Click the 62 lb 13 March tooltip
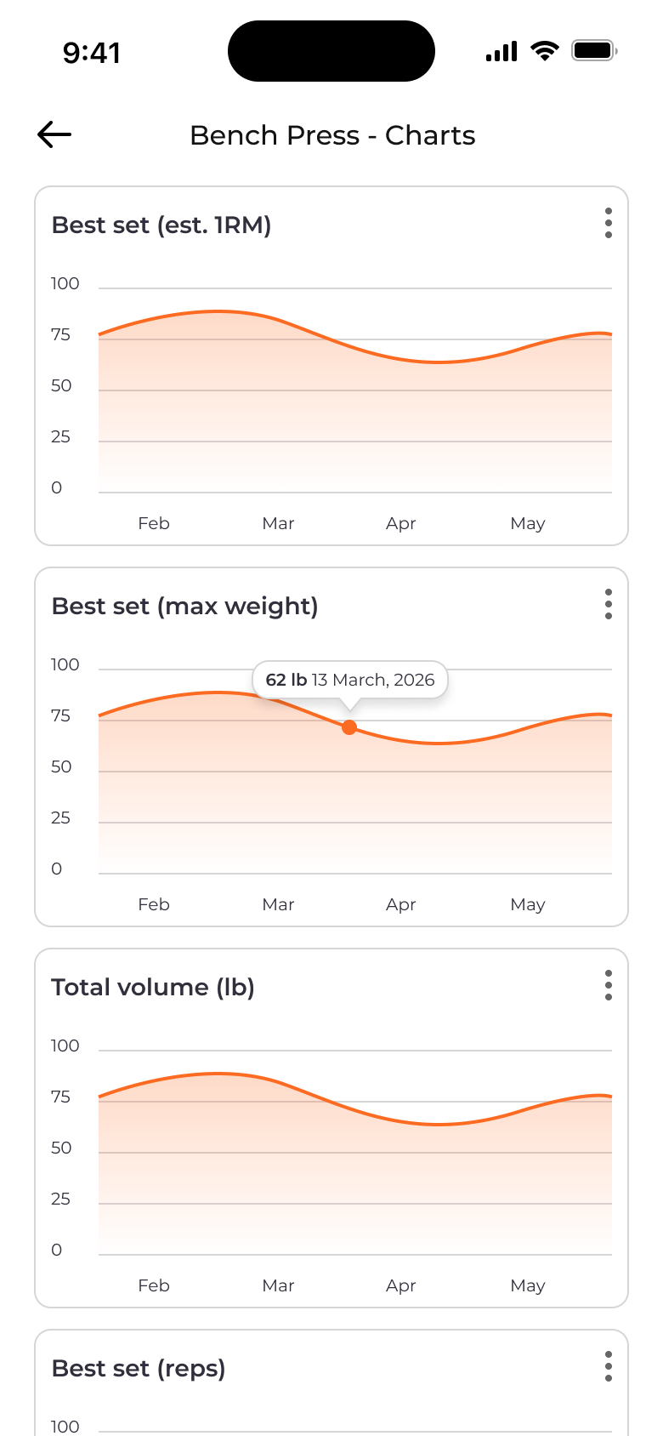 pos(350,680)
